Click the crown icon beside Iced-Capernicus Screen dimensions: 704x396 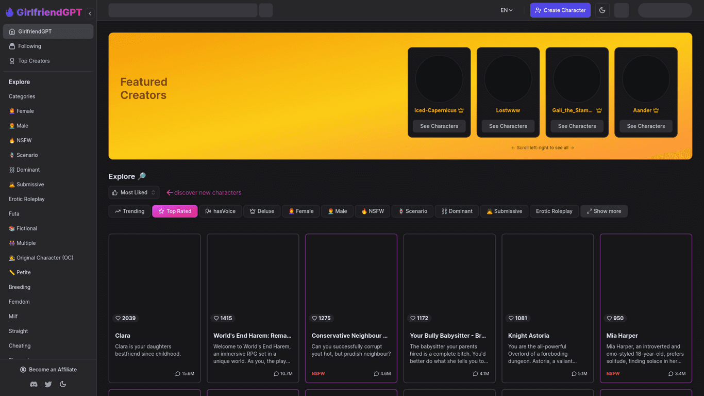pos(461,110)
